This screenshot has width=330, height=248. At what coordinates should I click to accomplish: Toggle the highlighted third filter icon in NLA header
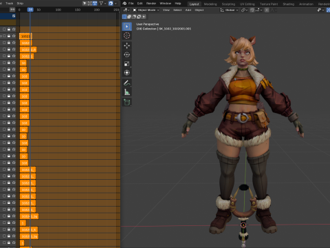click(95, 3)
